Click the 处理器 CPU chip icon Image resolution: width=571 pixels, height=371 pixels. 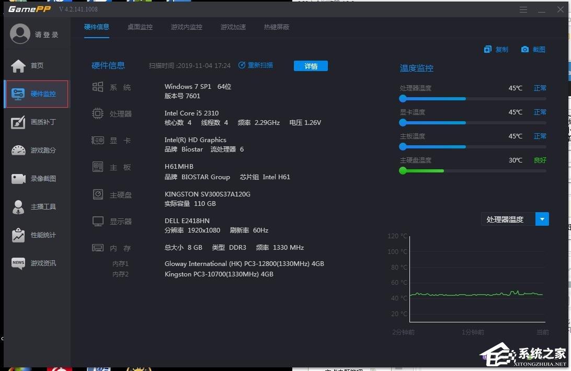tap(98, 113)
